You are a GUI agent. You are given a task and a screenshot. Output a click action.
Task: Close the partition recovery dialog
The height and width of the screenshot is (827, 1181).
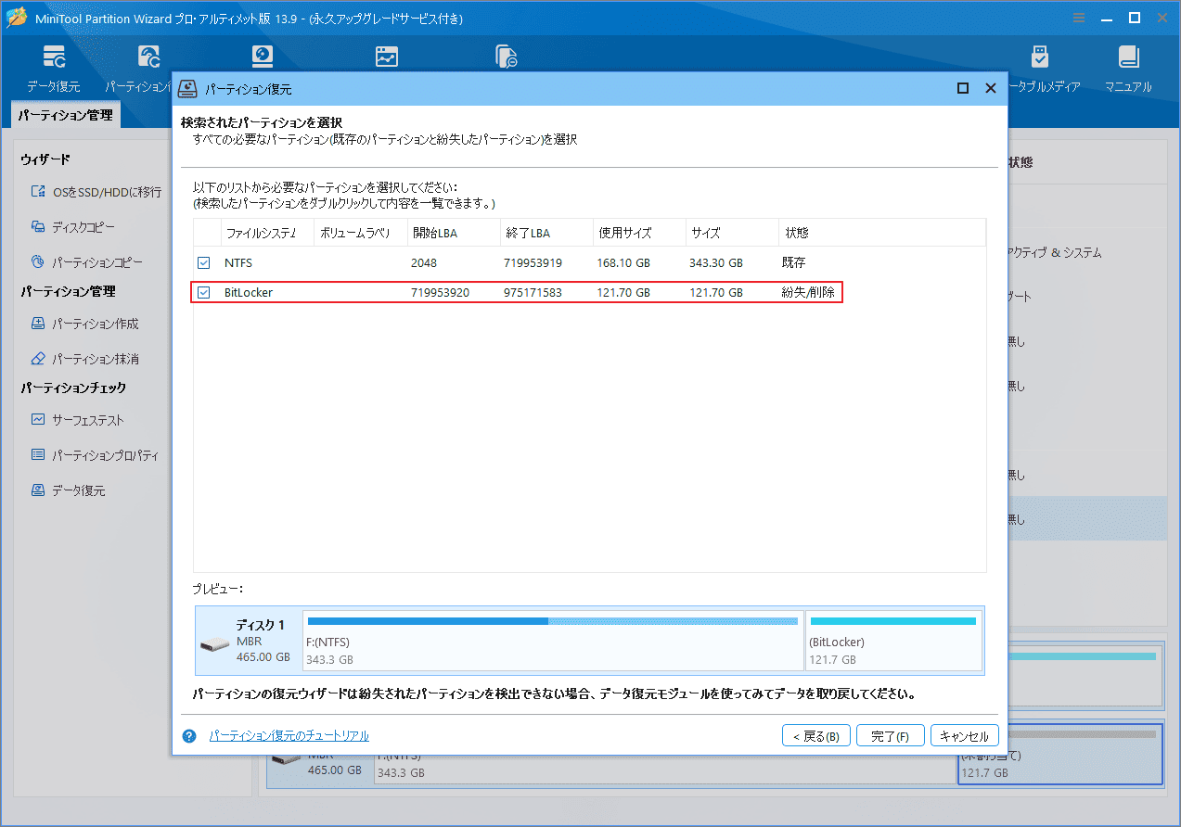(991, 88)
